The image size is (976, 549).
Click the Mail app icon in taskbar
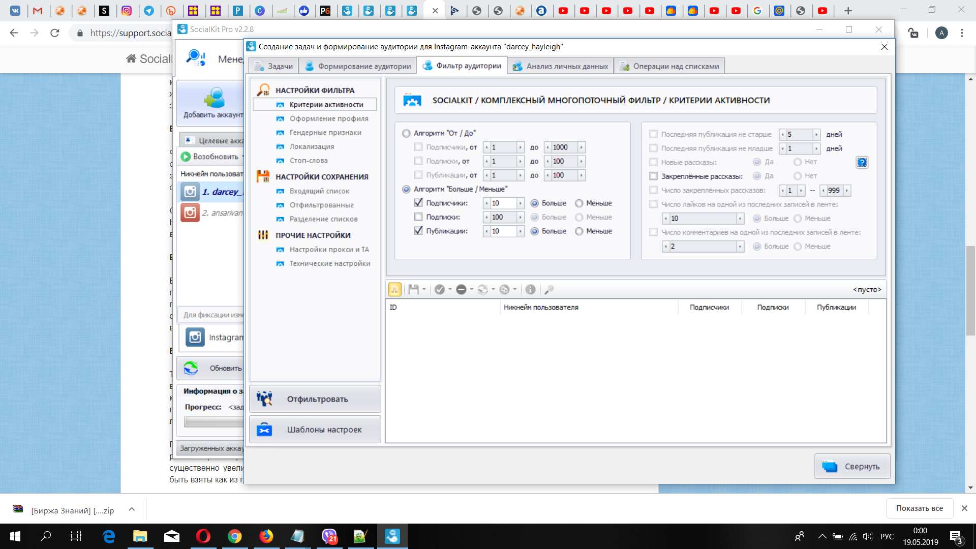pyautogui.click(x=171, y=536)
